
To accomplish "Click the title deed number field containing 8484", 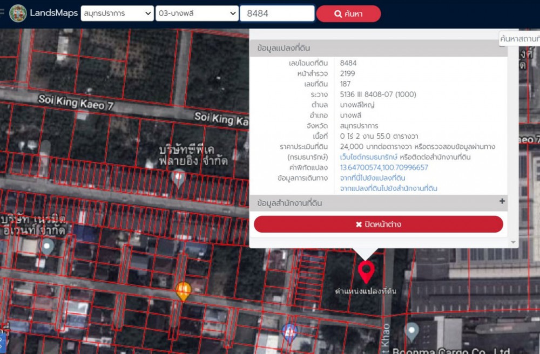I will point(277,13).
